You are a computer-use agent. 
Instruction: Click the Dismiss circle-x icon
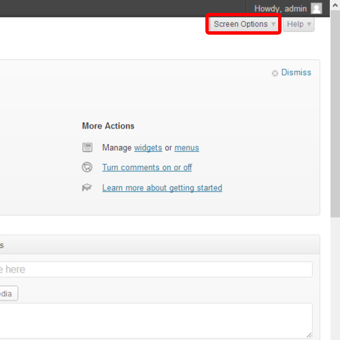(x=275, y=73)
